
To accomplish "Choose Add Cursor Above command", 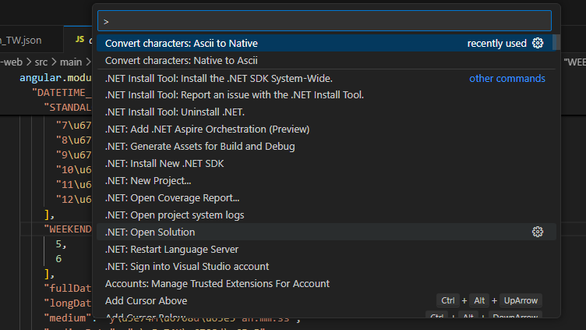I will (327, 301).
